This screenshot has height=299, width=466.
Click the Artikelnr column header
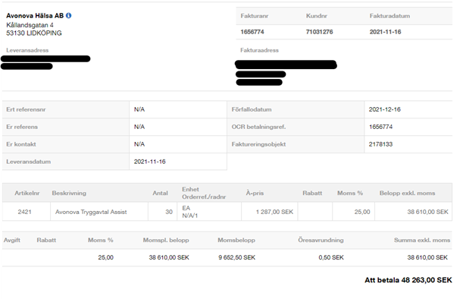pyautogui.click(x=27, y=193)
